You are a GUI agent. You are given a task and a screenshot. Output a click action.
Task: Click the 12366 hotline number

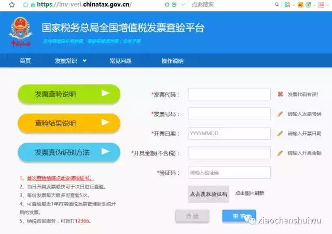[82, 221]
